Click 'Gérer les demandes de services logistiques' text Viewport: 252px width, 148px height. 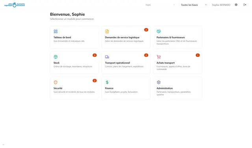click(124, 41)
